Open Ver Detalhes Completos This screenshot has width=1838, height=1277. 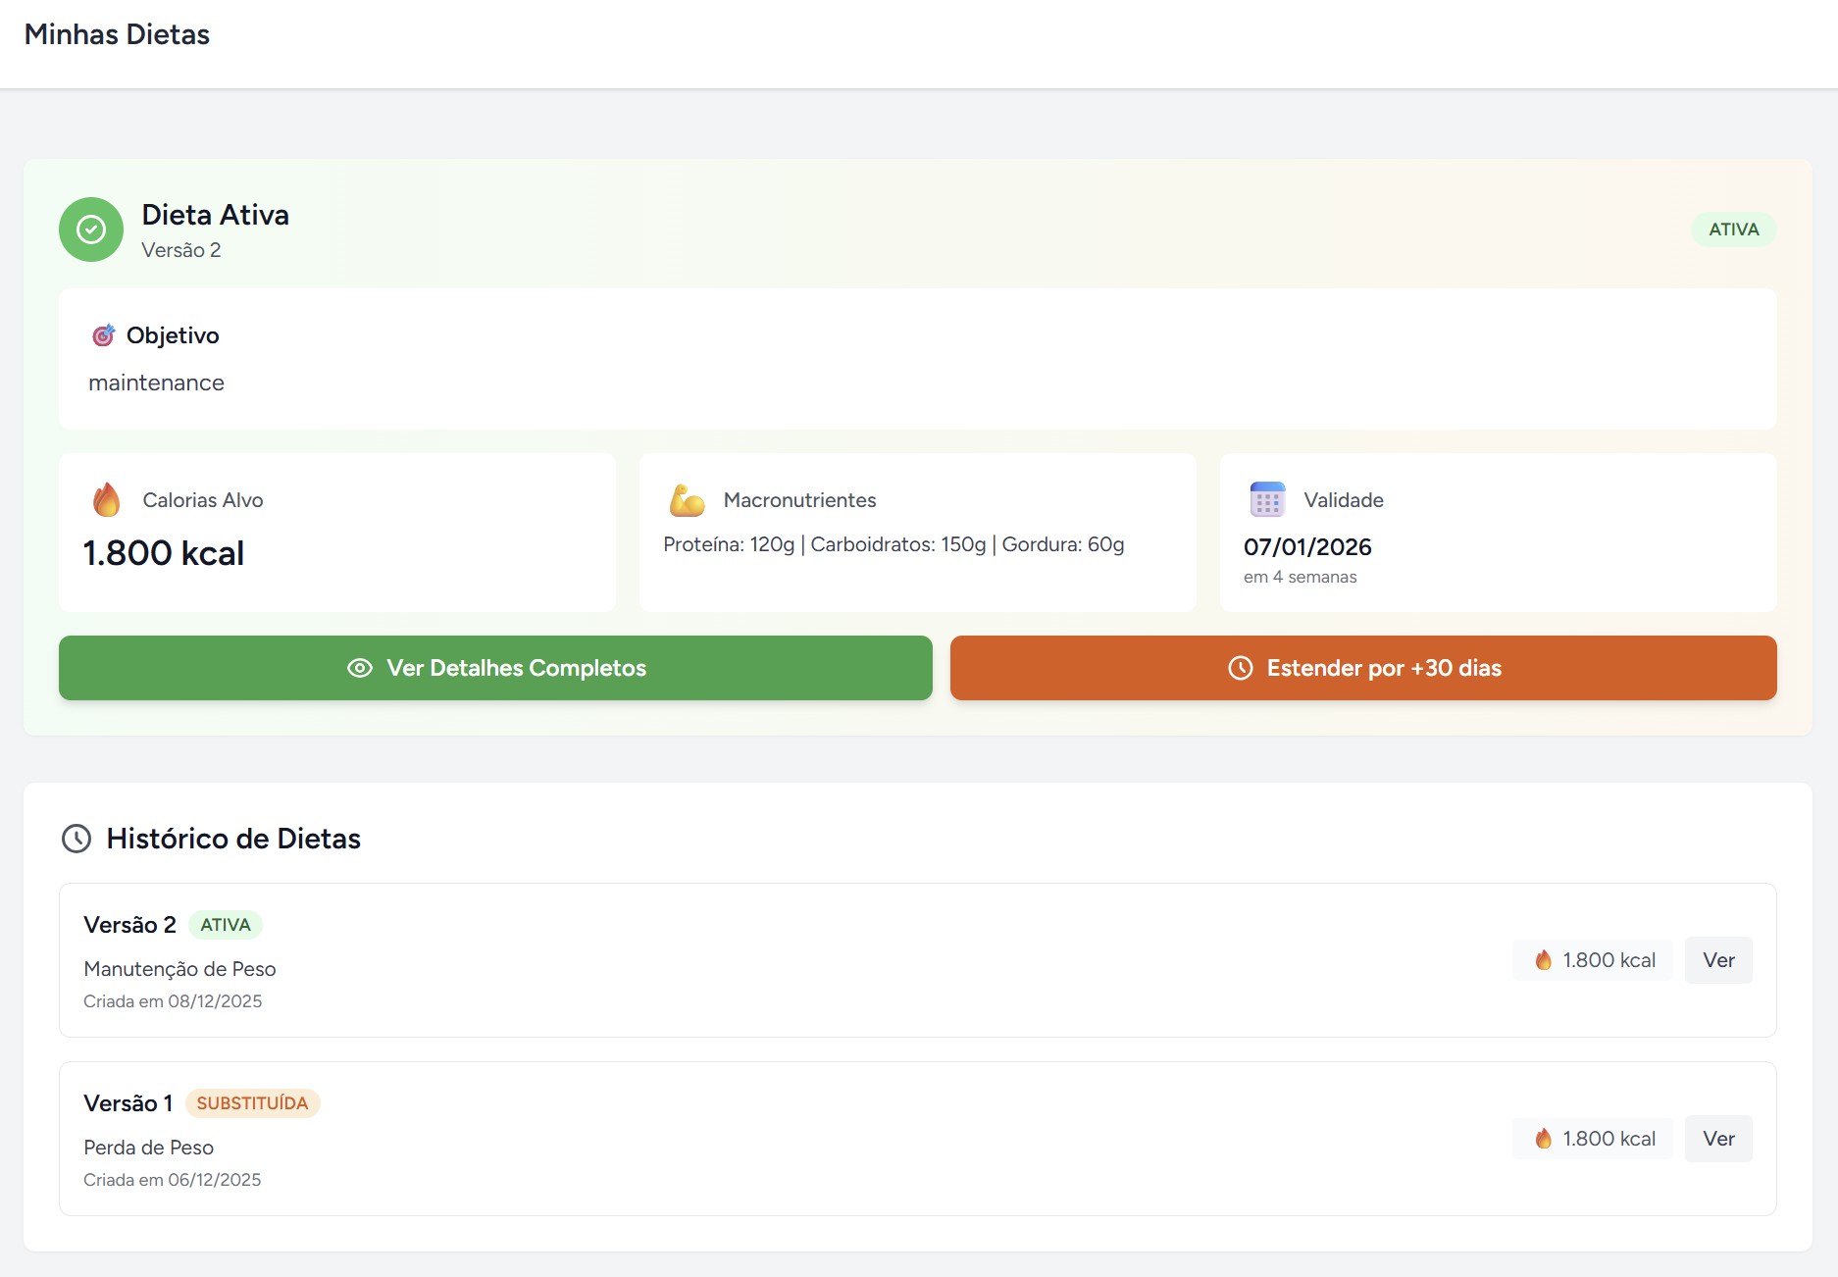click(495, 668)
